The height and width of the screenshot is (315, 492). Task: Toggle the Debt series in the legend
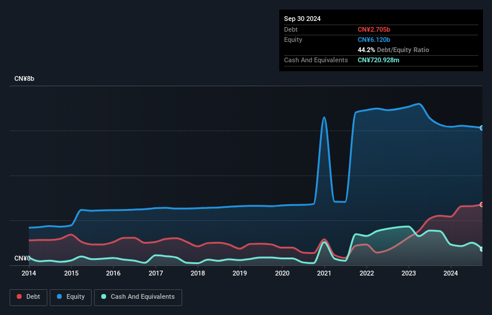coord(29,297)
